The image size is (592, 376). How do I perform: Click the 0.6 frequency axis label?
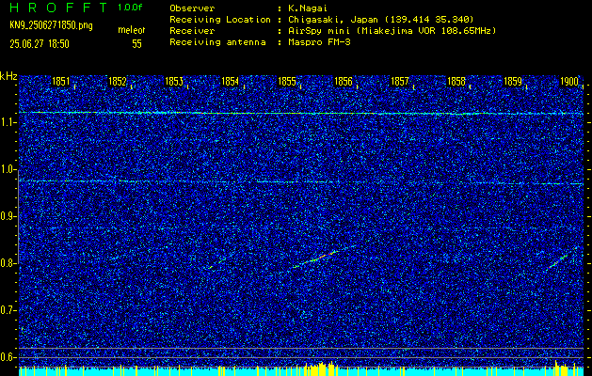click(x=8, y=357)
